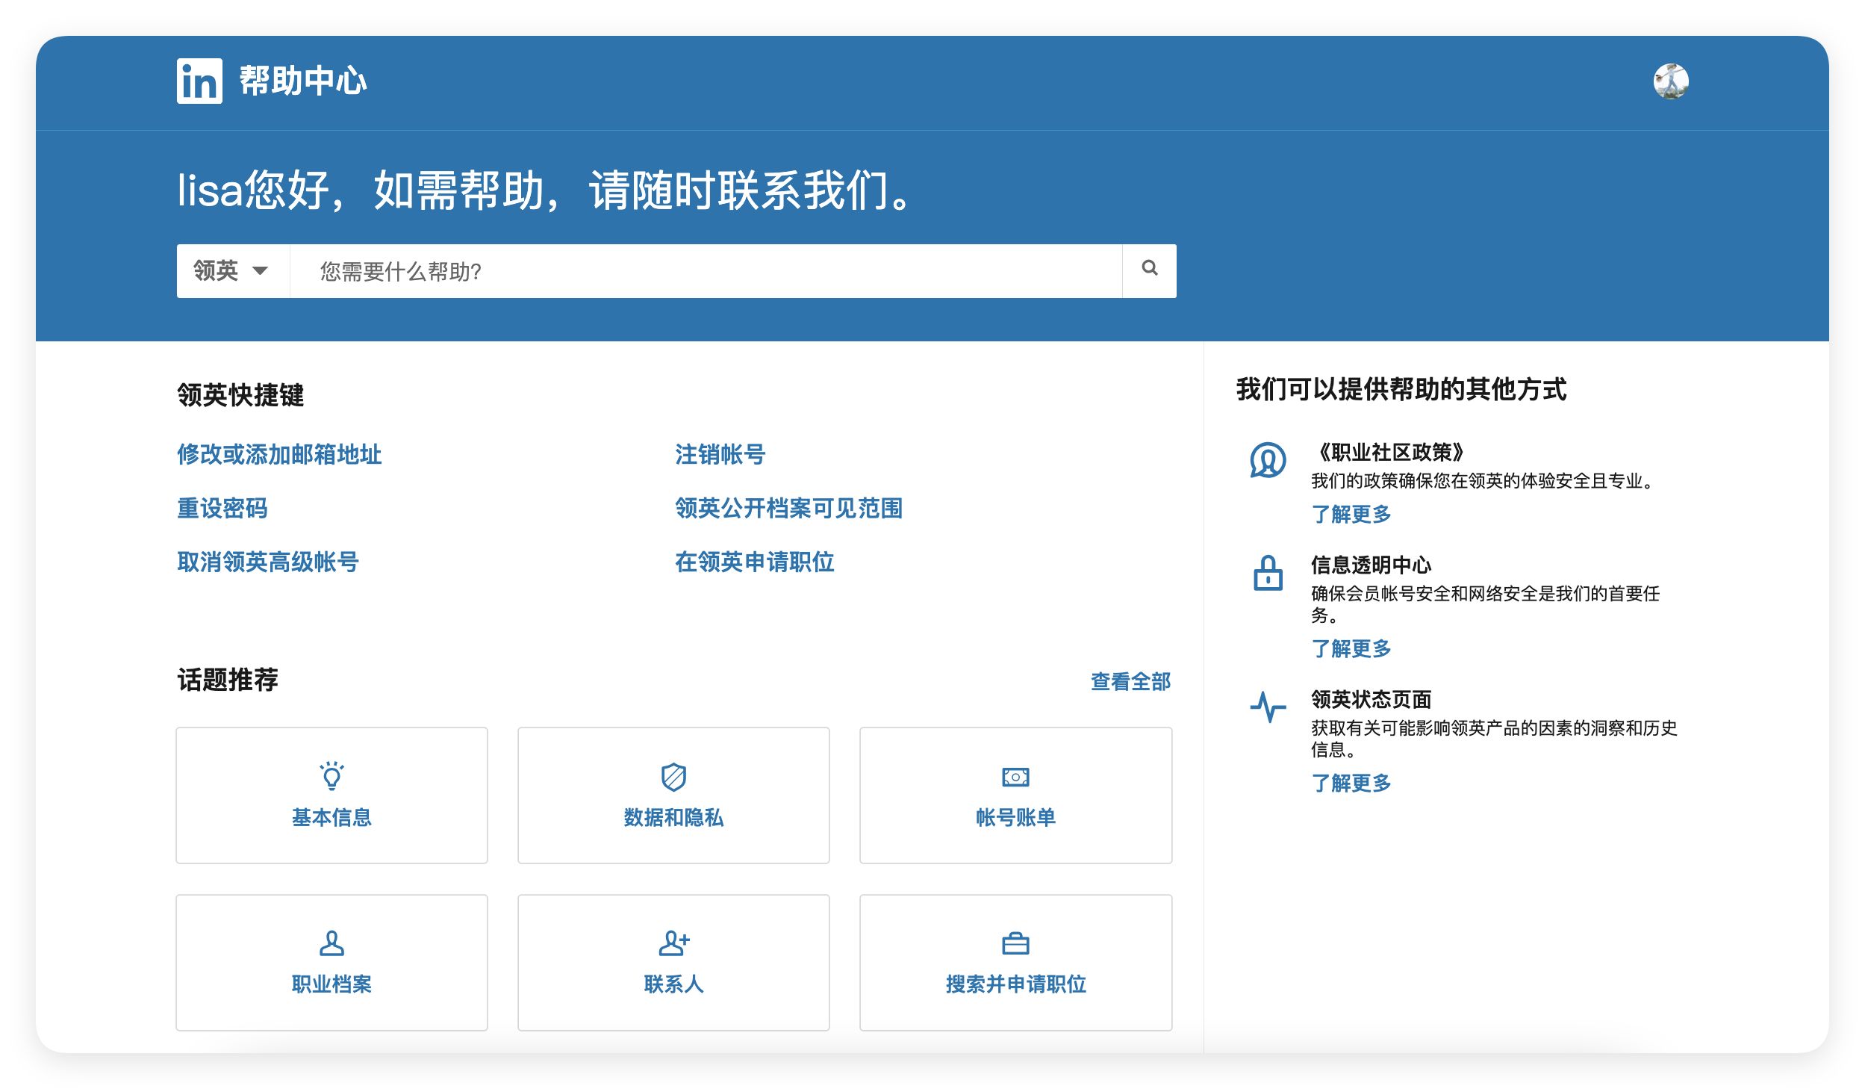The height and width of the screenshot is (1089, 1865).
Task: Click the shield icon for 数据和隐私
Action: 673,777
